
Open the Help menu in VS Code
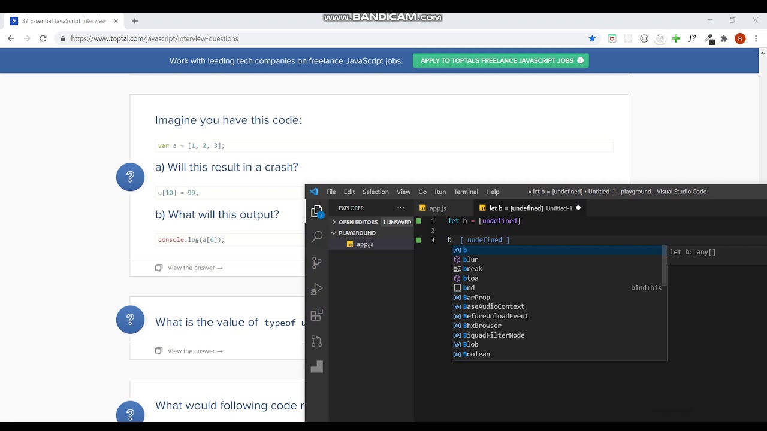493,192
